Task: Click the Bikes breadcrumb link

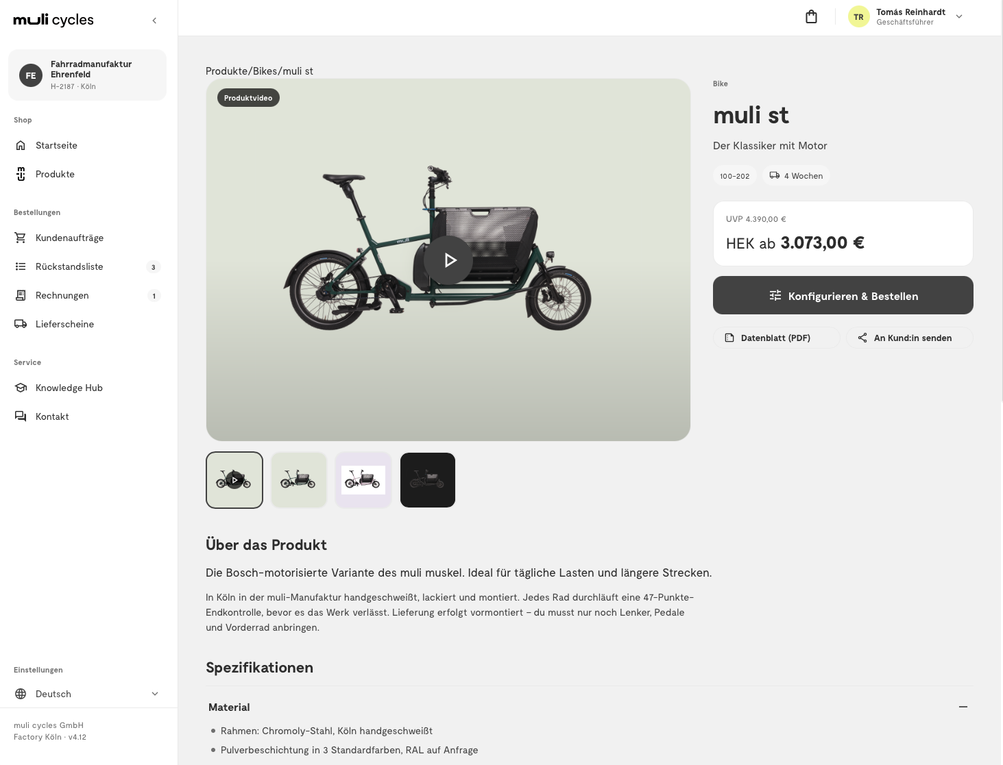Action: (265, 71)
